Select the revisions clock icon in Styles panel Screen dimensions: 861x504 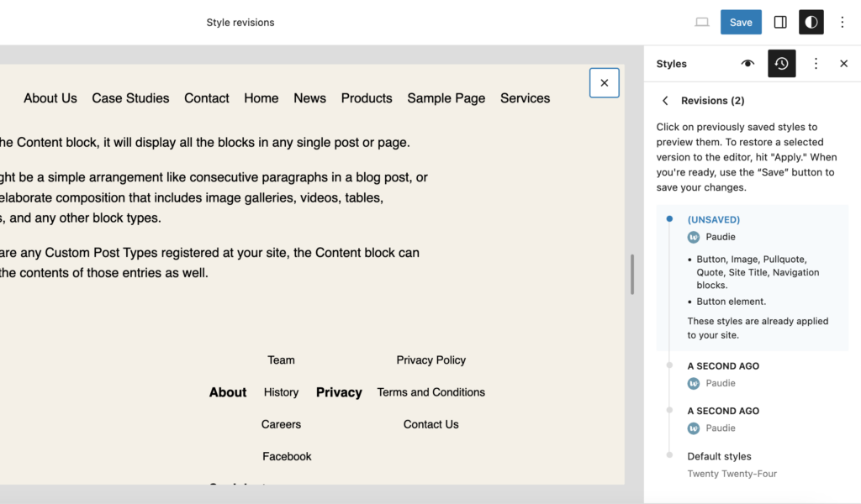click(x=781, y=63)
